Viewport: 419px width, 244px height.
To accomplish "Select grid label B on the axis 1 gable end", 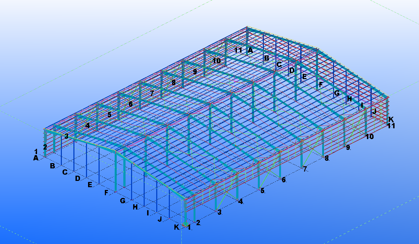I will pyautogui.click(x=52, y=166).
